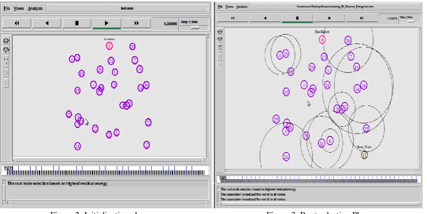This screenshot has height=214, width=427.
Task: Click first 'basestation broadcast' annotation, right window
Action: (x=253, y=194)
